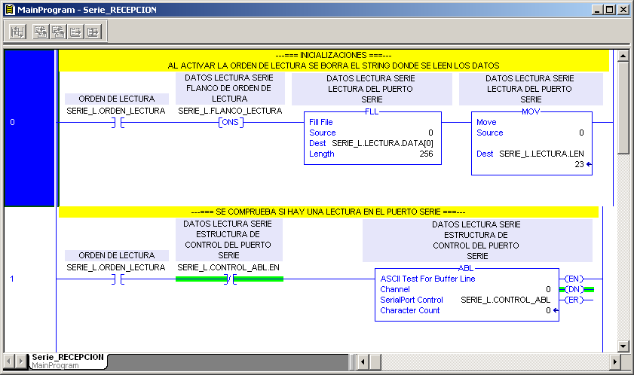The image size is (634, 375).
Task: Click FLL Source value 0
Action: [x=430, y=133]
